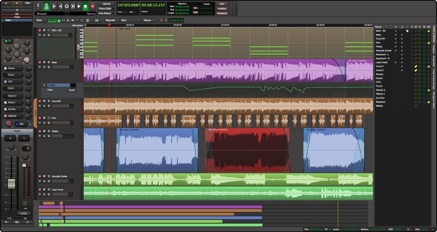The height and width of the screenshot is (232, 437).
Task: Click the panic exclamation icon
Action: point(39,6)
